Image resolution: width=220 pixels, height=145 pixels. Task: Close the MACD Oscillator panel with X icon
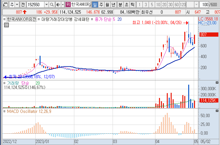217,111
